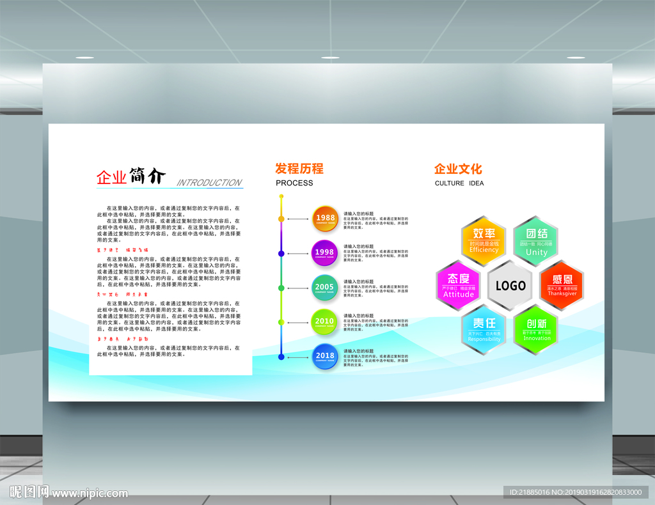
Task: Select the blue 责任 Responsibility hexagon
Action: [x=484, y=330]
